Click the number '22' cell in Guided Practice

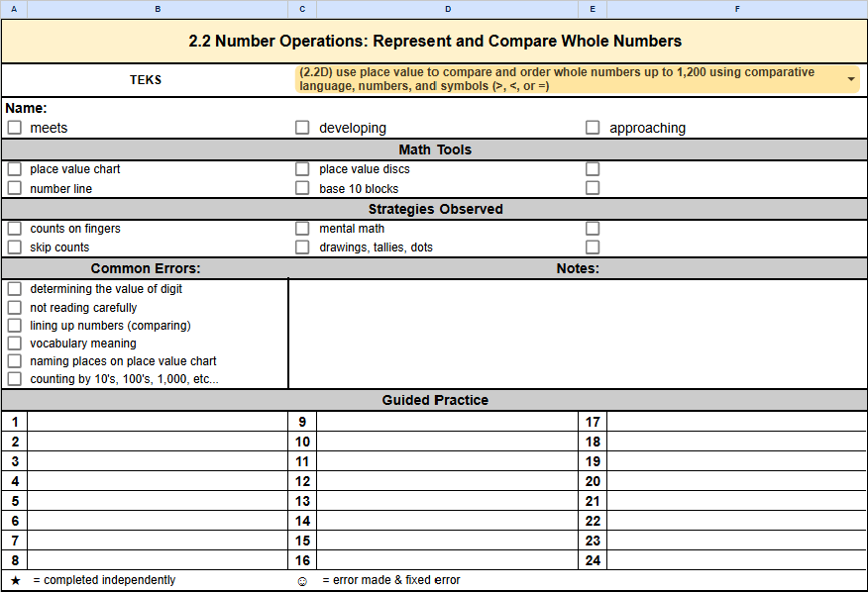tap(593, 521)
